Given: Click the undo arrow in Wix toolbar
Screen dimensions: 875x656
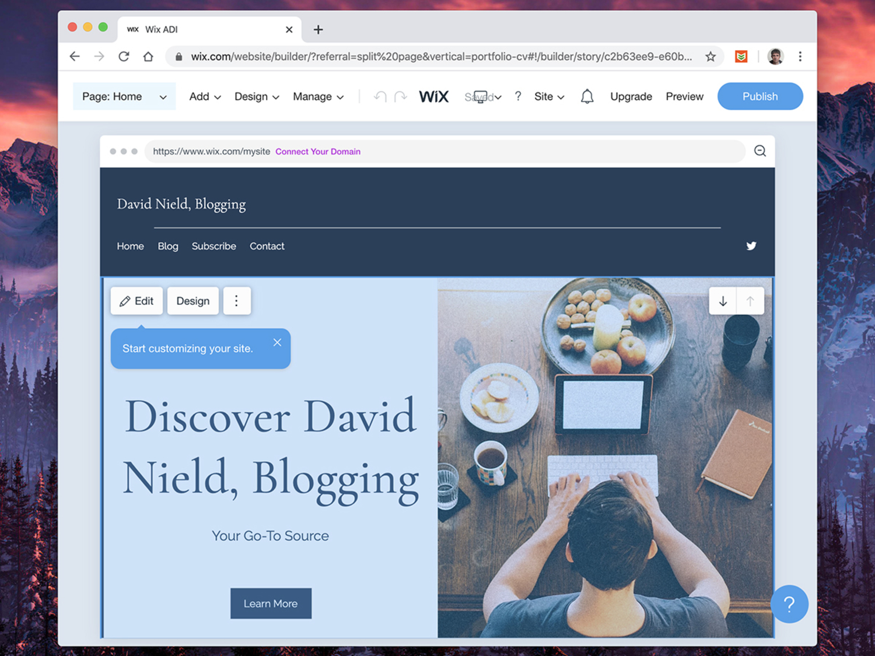Looking at the screenshot, I should click(x=380, y=96).
